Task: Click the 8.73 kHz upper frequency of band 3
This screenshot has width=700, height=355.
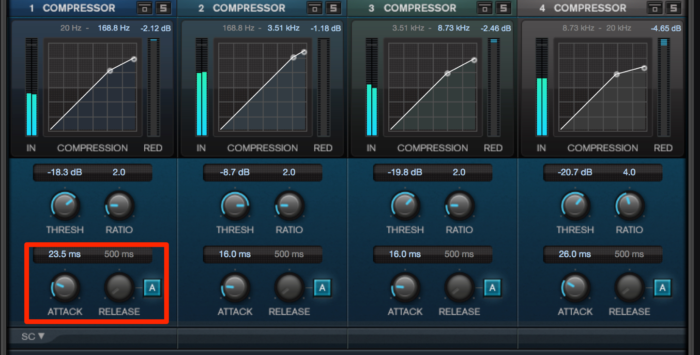Action: tap(454, 28)
